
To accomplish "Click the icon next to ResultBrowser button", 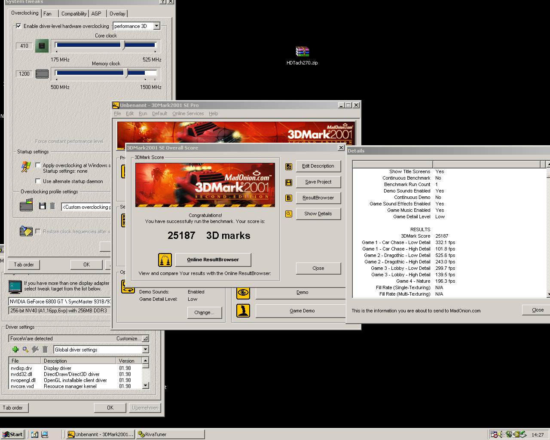I will pyautogui.click(x=289, y=198).
